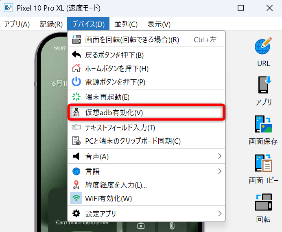Image resolution: width=282 pixels, height=232 pixels.
Task: Maximize the Pixel 10 Pro XL window
Action: 240,8
